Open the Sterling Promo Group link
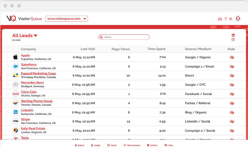Viewport: 248px width, 148px height. pyautogui.click(x=37, y=101)
